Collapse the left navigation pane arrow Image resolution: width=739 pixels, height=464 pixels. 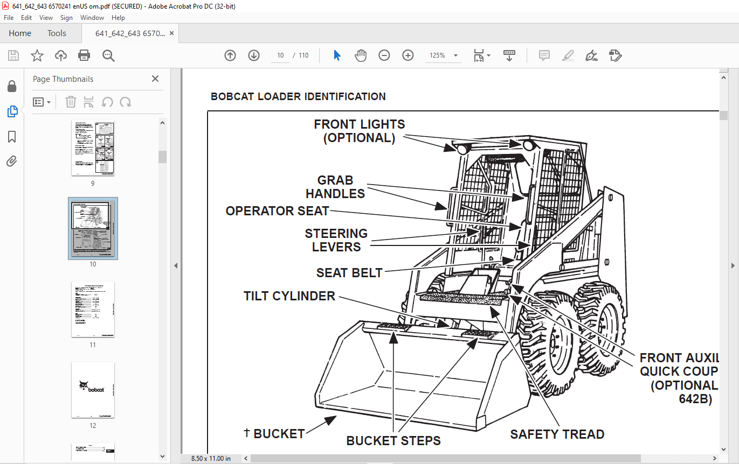(176, 265)
